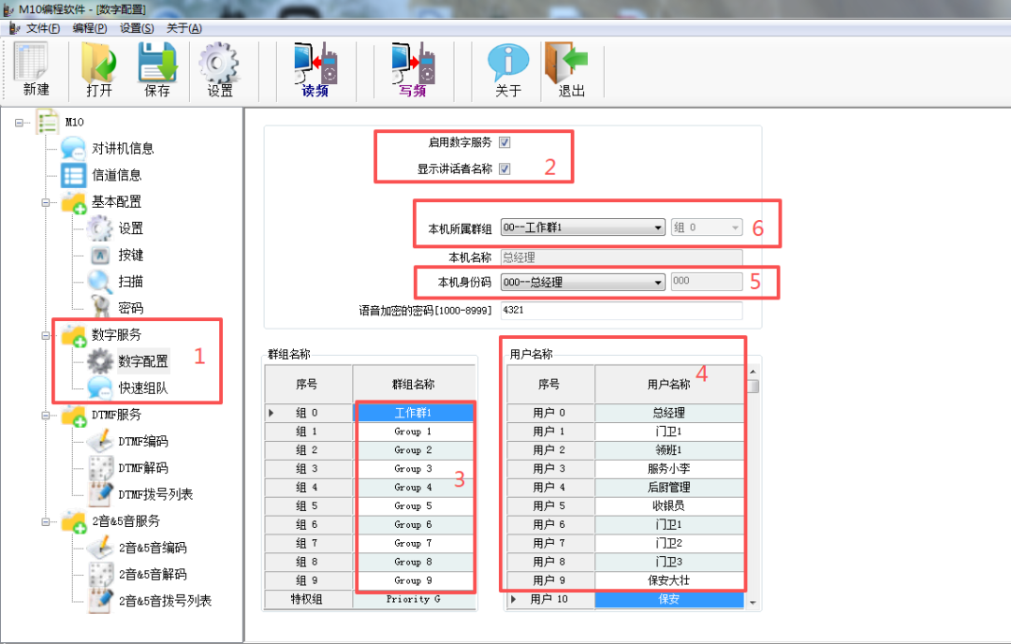The height and width of the screenshot is (644, 1011).
Task: Click the 2音&5音解码 dice icon
Action: [x=101, y=574]
